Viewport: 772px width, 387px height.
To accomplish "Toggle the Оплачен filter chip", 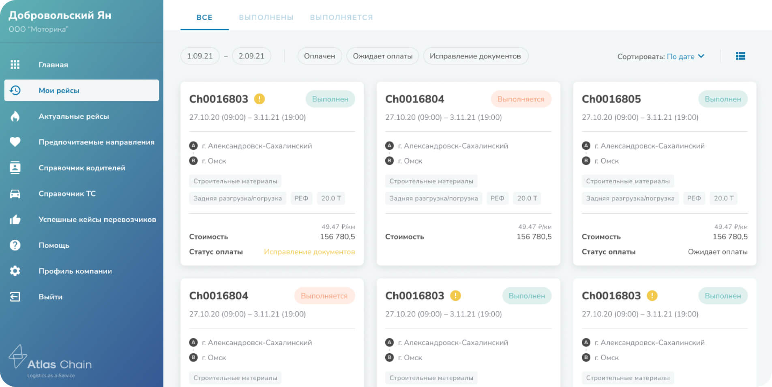I will [x=320, y=56].
